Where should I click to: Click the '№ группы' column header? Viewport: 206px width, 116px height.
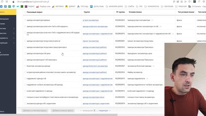120,12
